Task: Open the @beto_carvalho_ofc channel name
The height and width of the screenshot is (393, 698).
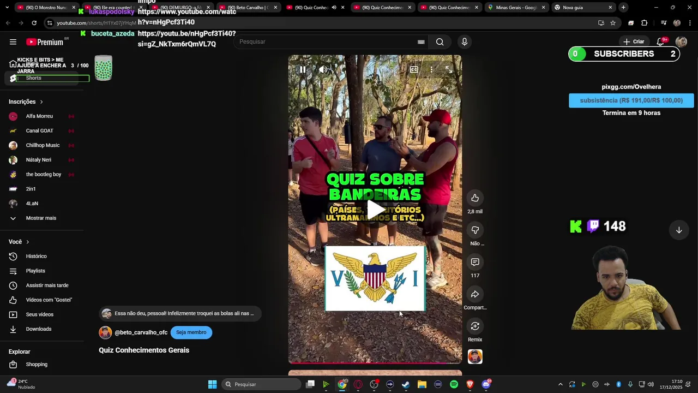Action: click(x=141, y=332)
